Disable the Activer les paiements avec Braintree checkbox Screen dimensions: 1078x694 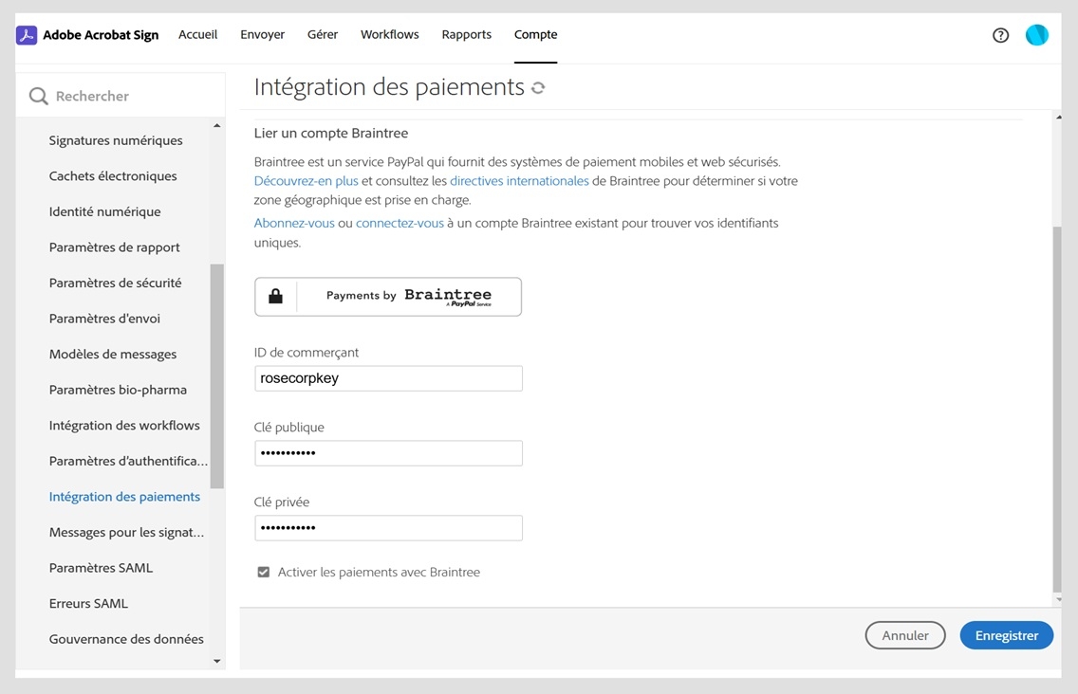(x=263, y=572)
